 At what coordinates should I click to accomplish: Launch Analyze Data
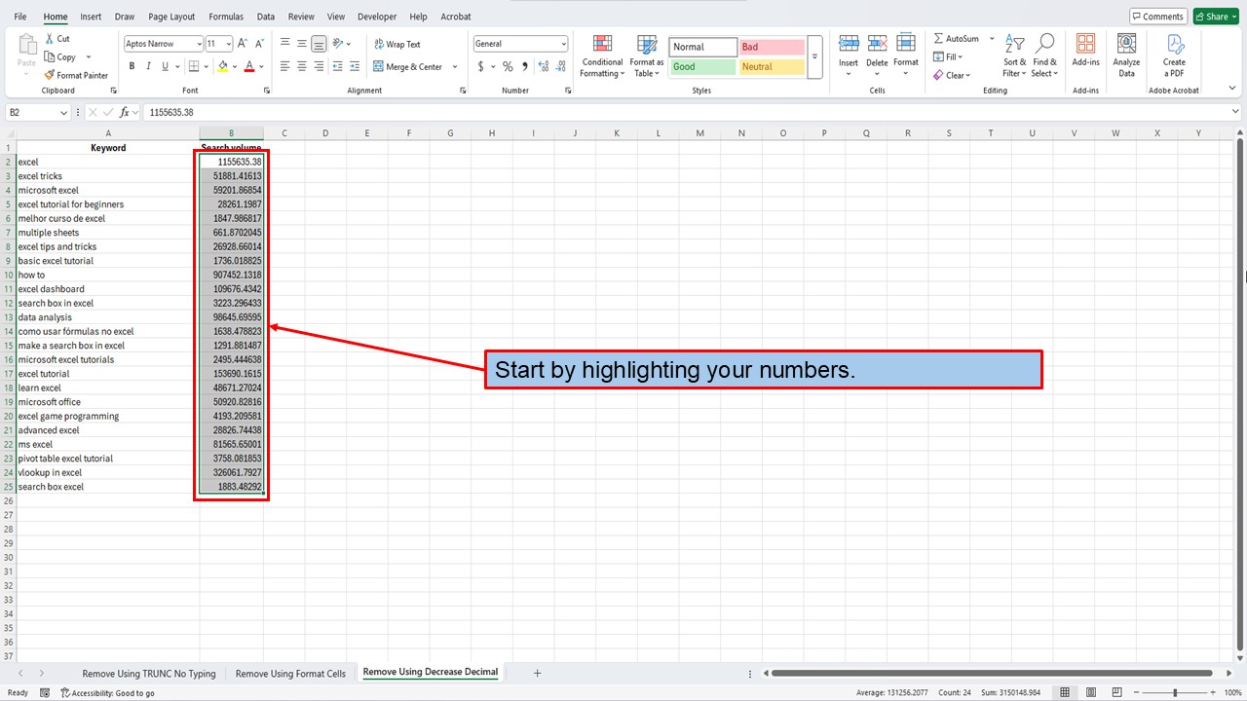tap(1126, 56)
